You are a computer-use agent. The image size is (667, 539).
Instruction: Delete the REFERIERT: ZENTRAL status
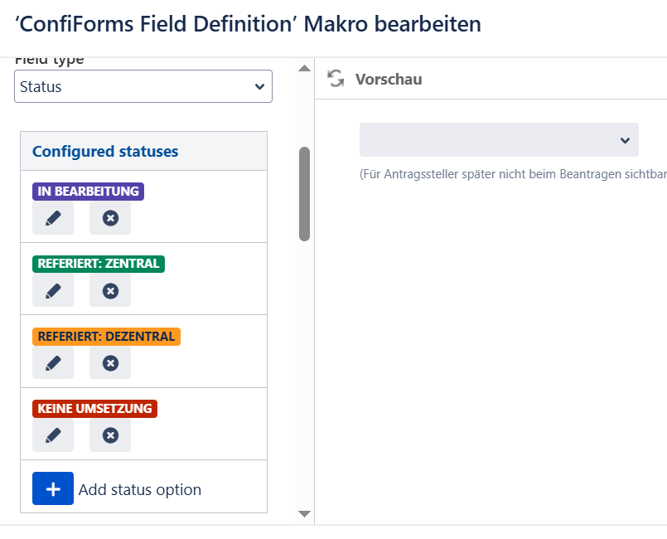tap(110, 291)
